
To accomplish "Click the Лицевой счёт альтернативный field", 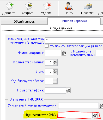I will point(99,53).
